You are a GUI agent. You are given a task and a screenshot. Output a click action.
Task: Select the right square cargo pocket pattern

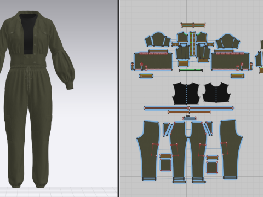click(x=212, y=167)
